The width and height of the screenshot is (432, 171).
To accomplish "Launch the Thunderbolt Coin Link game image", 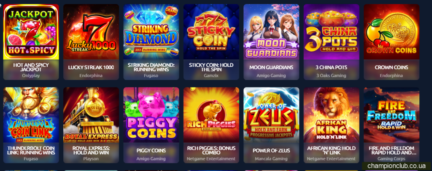I will (x=31, y=115).
